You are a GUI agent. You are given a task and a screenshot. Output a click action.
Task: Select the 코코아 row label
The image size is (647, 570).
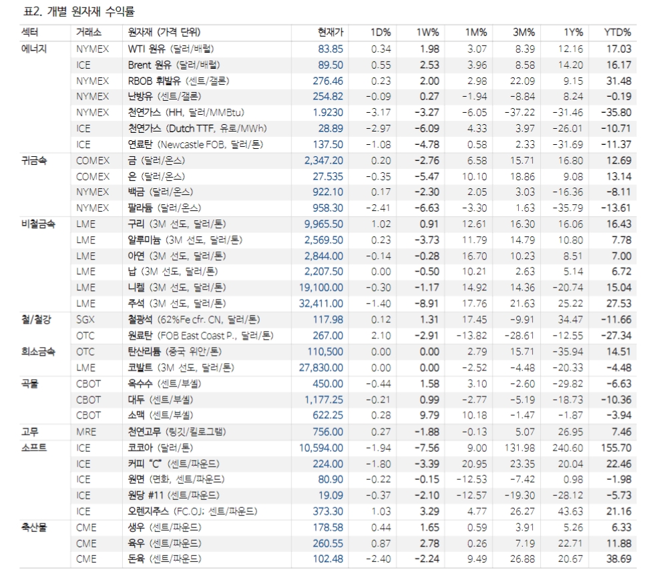[142, 447]
